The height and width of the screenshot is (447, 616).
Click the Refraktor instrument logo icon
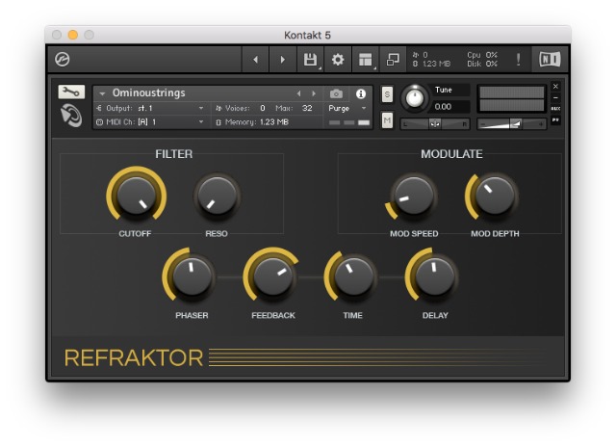click(71, 116)
